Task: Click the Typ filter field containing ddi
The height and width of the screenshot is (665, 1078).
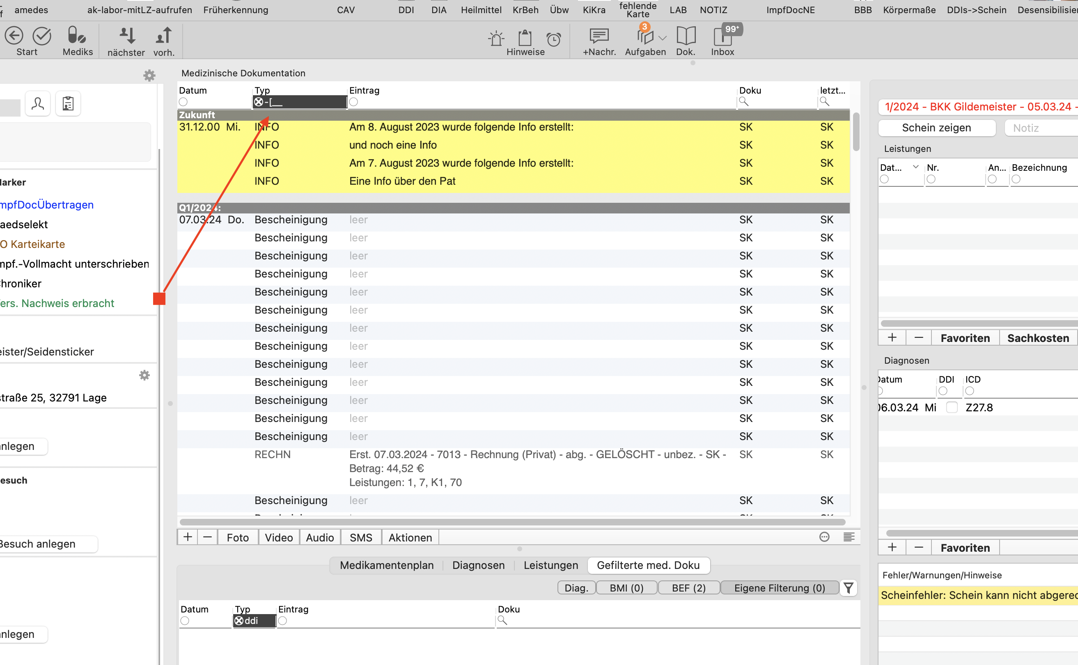Action: click(x=254, y=621)
